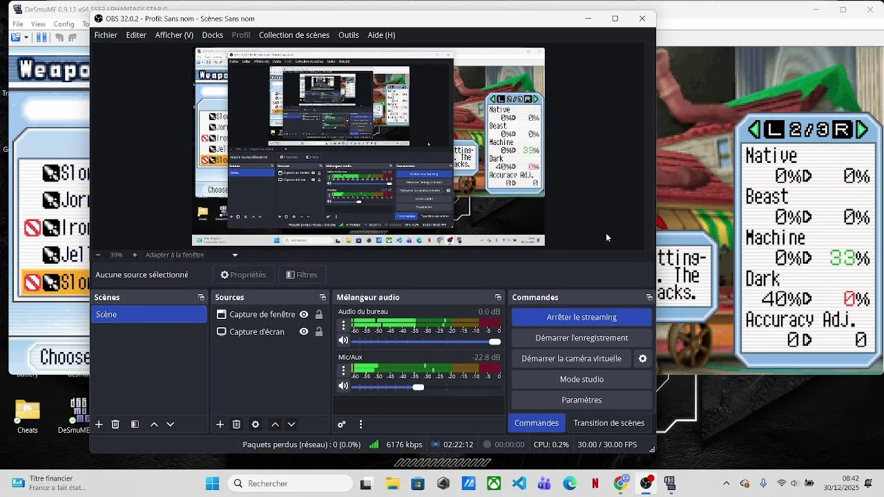Viewport: 884px width, 497px height.
Task: Open the Afficher (V) menu
Action: click(174, 35)
